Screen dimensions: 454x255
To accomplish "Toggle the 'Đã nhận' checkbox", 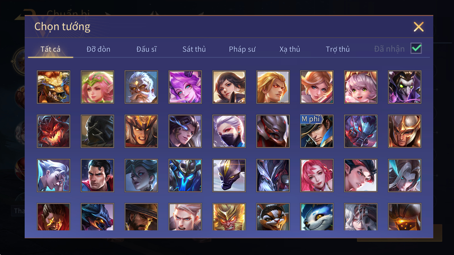I will (x=416, y=48).
